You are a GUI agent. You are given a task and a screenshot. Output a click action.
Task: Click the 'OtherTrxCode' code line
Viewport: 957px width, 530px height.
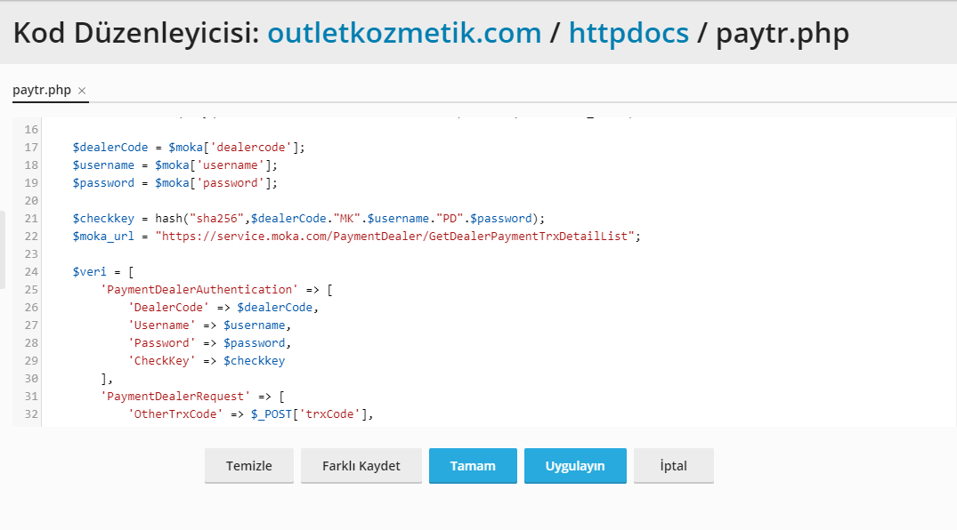click(249, 414)
